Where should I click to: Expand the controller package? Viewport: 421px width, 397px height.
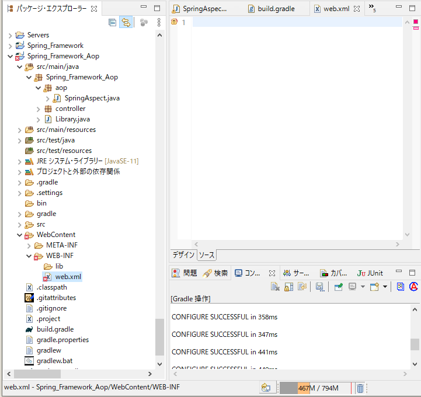pos(38,109)
